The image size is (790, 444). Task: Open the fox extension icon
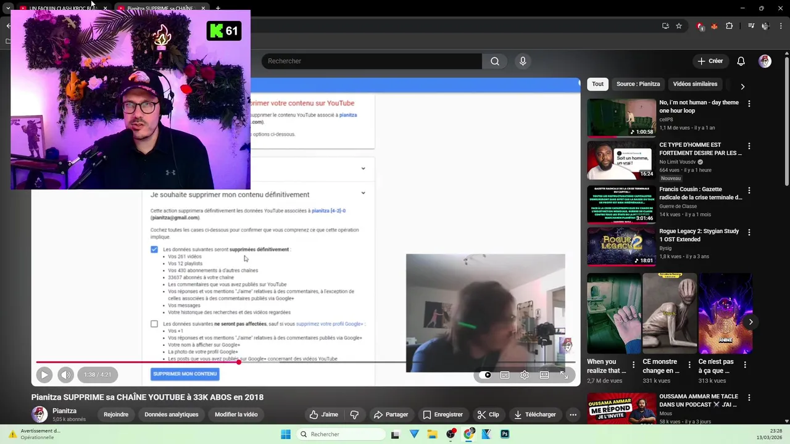[x=714, y=26]
